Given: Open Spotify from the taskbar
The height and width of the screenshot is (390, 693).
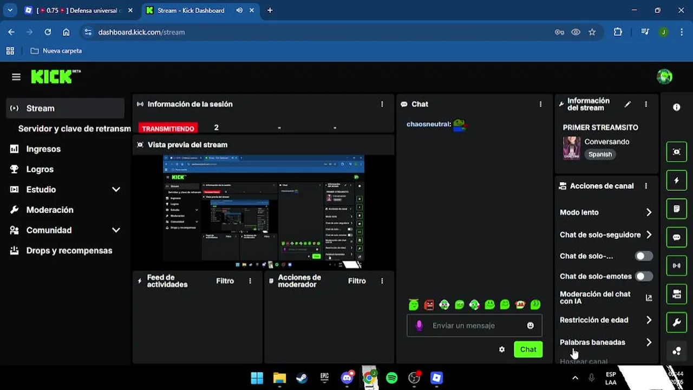Looking at the screenshot, I should click(x=392, y=378).
